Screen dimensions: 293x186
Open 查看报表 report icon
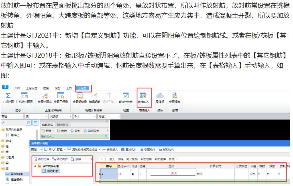coord(175,96)
